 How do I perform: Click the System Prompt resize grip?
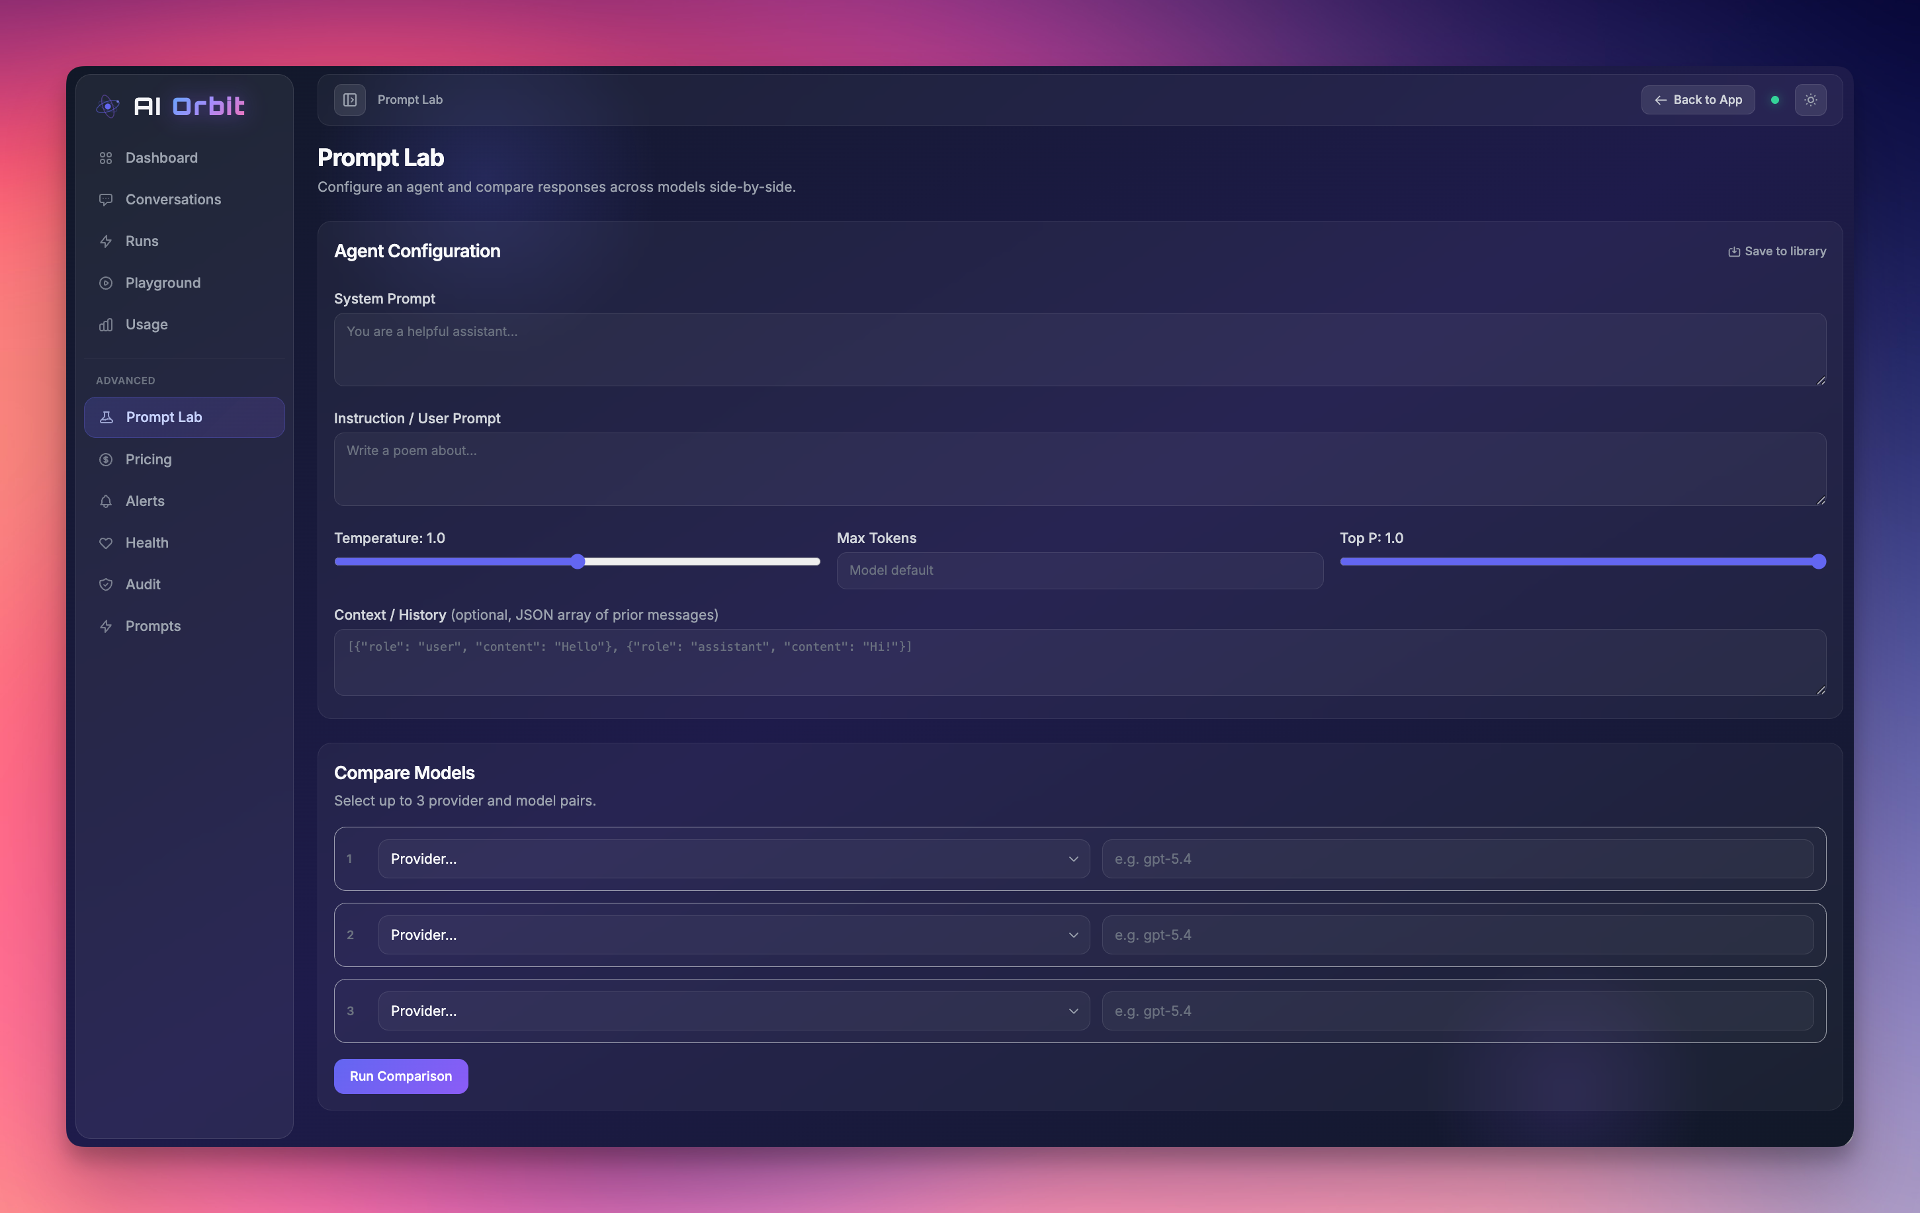(1820, 381)
